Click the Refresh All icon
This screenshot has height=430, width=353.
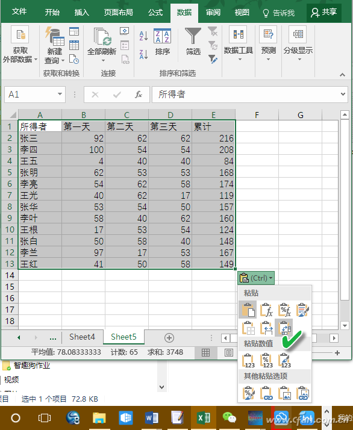[x=102, y=37]
